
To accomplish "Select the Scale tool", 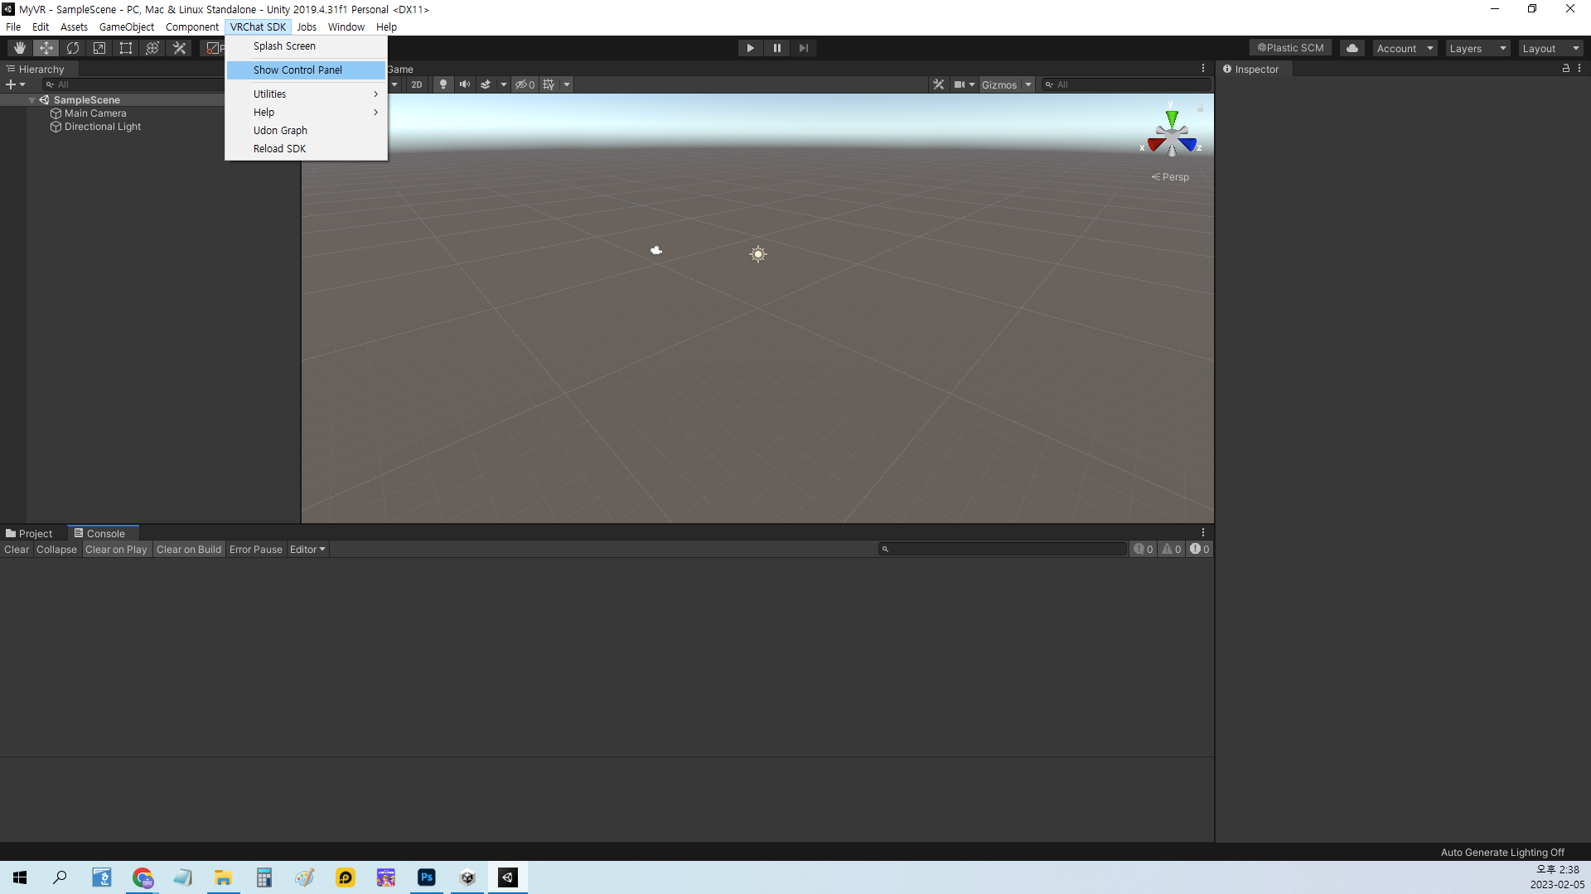I will 99,48.
